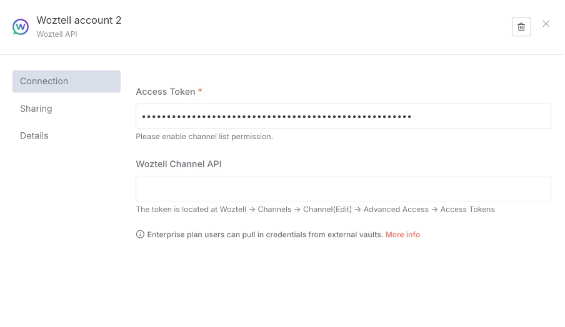The image size is (565, 327).
Task: Click the Access Tokens path text in hint
Action: click(467, 210)
